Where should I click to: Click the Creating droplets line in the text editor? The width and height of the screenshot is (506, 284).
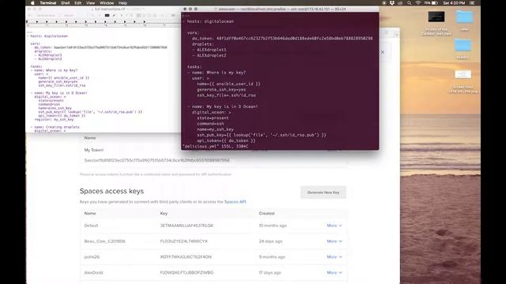(55, 127)
